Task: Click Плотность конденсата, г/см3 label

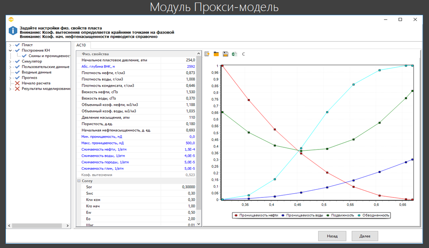Action: click(x=108, y=85)
